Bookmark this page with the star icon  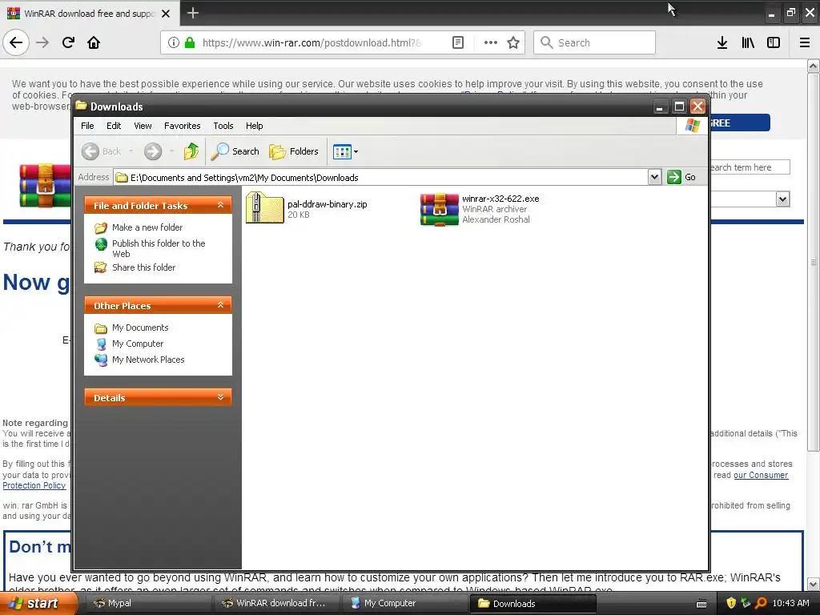(x=513, y=42)
